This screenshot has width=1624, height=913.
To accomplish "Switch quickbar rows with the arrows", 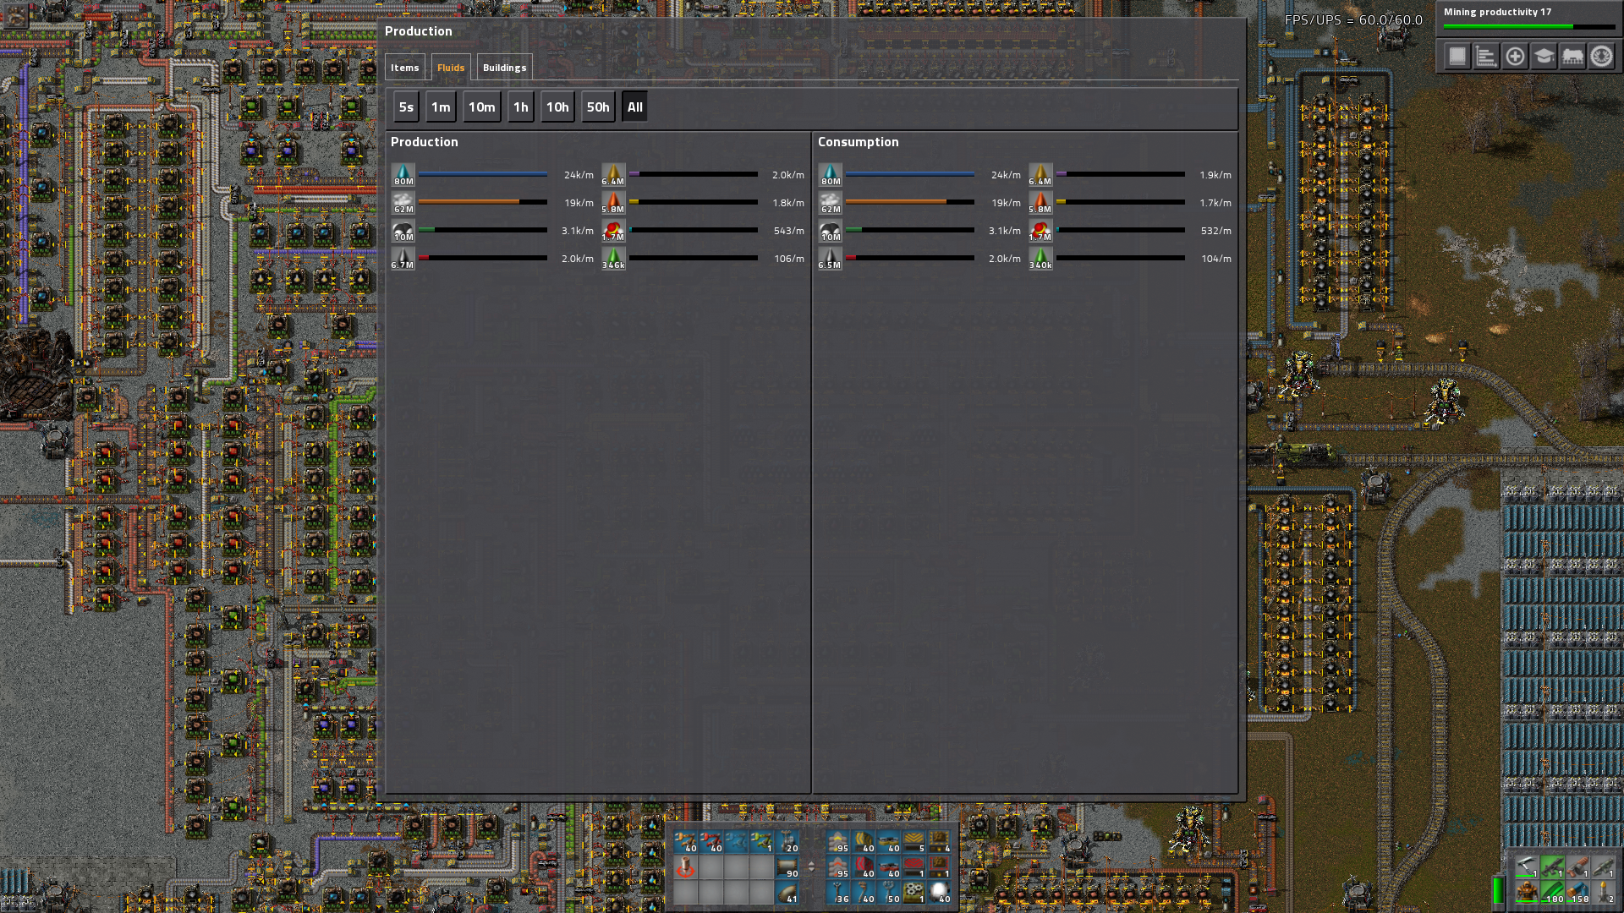I will tap(812, 867).
